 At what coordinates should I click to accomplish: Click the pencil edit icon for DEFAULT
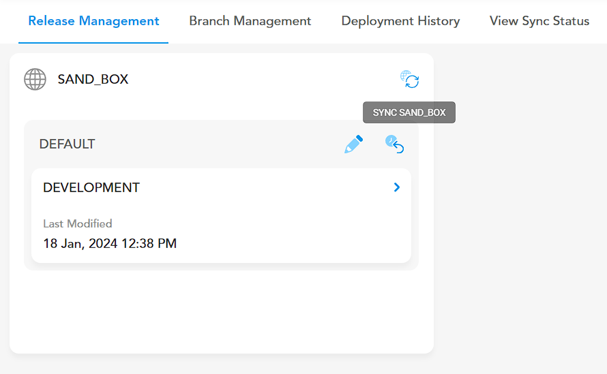pos(354,144)
